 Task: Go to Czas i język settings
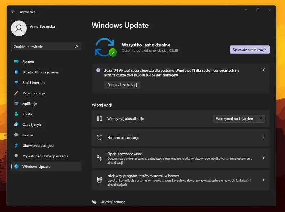click(x=32, y=125)
